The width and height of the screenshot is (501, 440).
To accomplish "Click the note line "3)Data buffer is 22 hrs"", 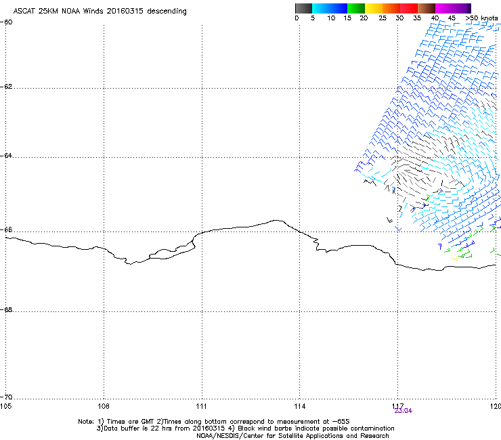I will pos(245,428).
